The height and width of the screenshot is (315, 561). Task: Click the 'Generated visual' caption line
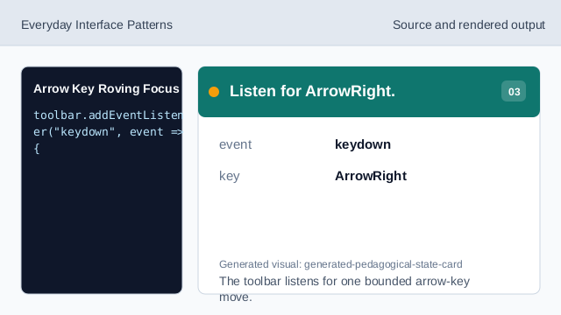click(341, 264)
